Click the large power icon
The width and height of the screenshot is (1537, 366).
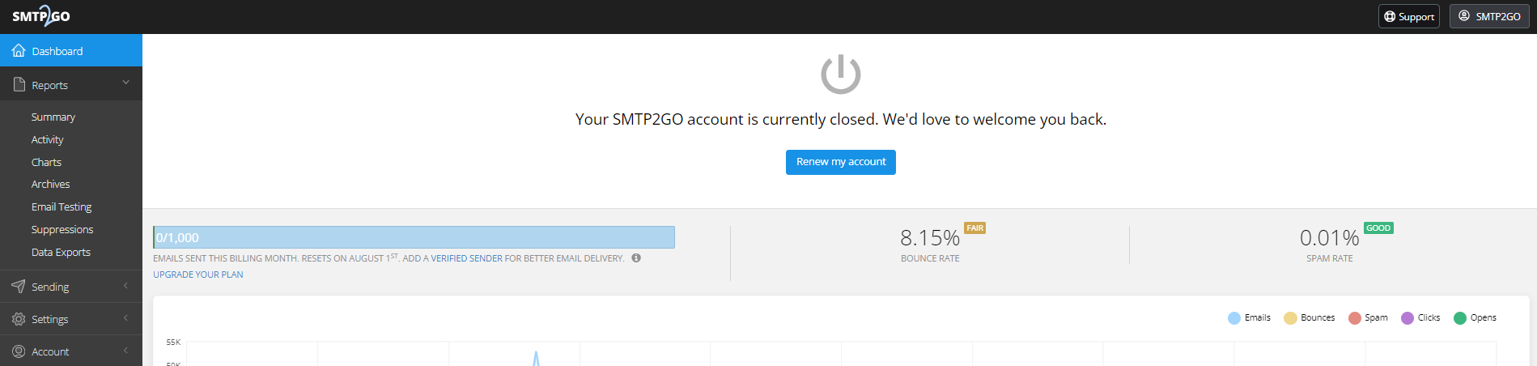(841, 74)
